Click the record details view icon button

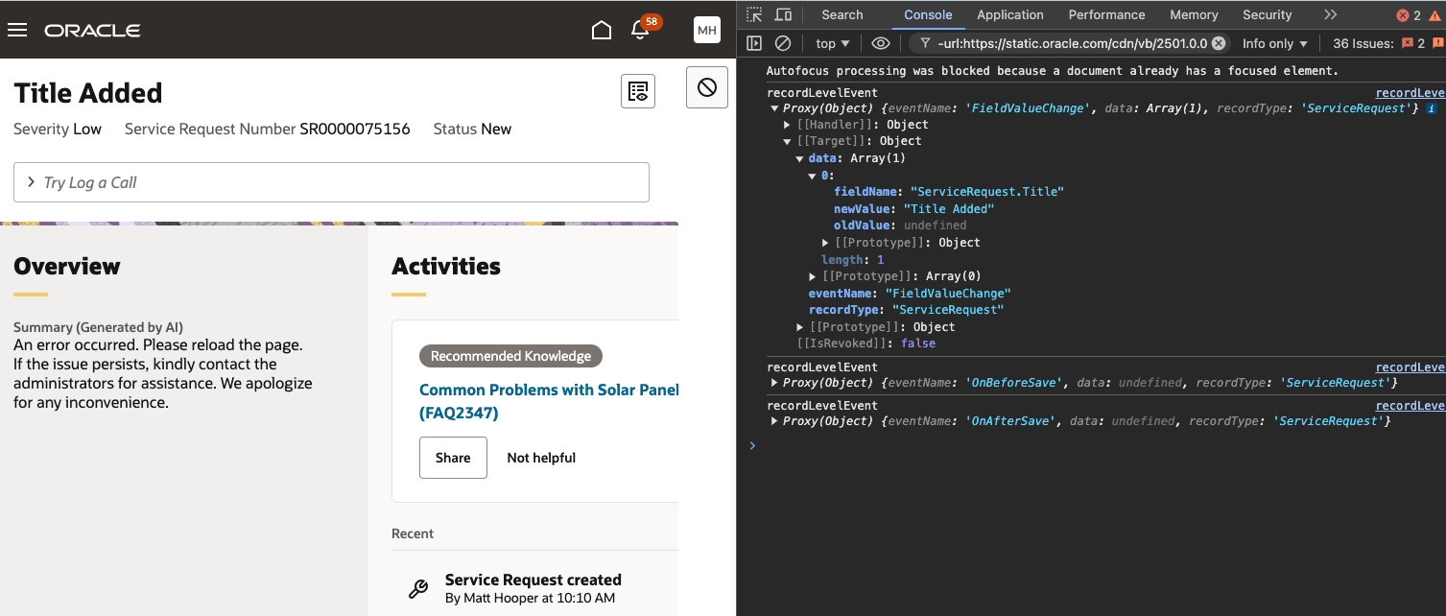[x=638, y=91]
